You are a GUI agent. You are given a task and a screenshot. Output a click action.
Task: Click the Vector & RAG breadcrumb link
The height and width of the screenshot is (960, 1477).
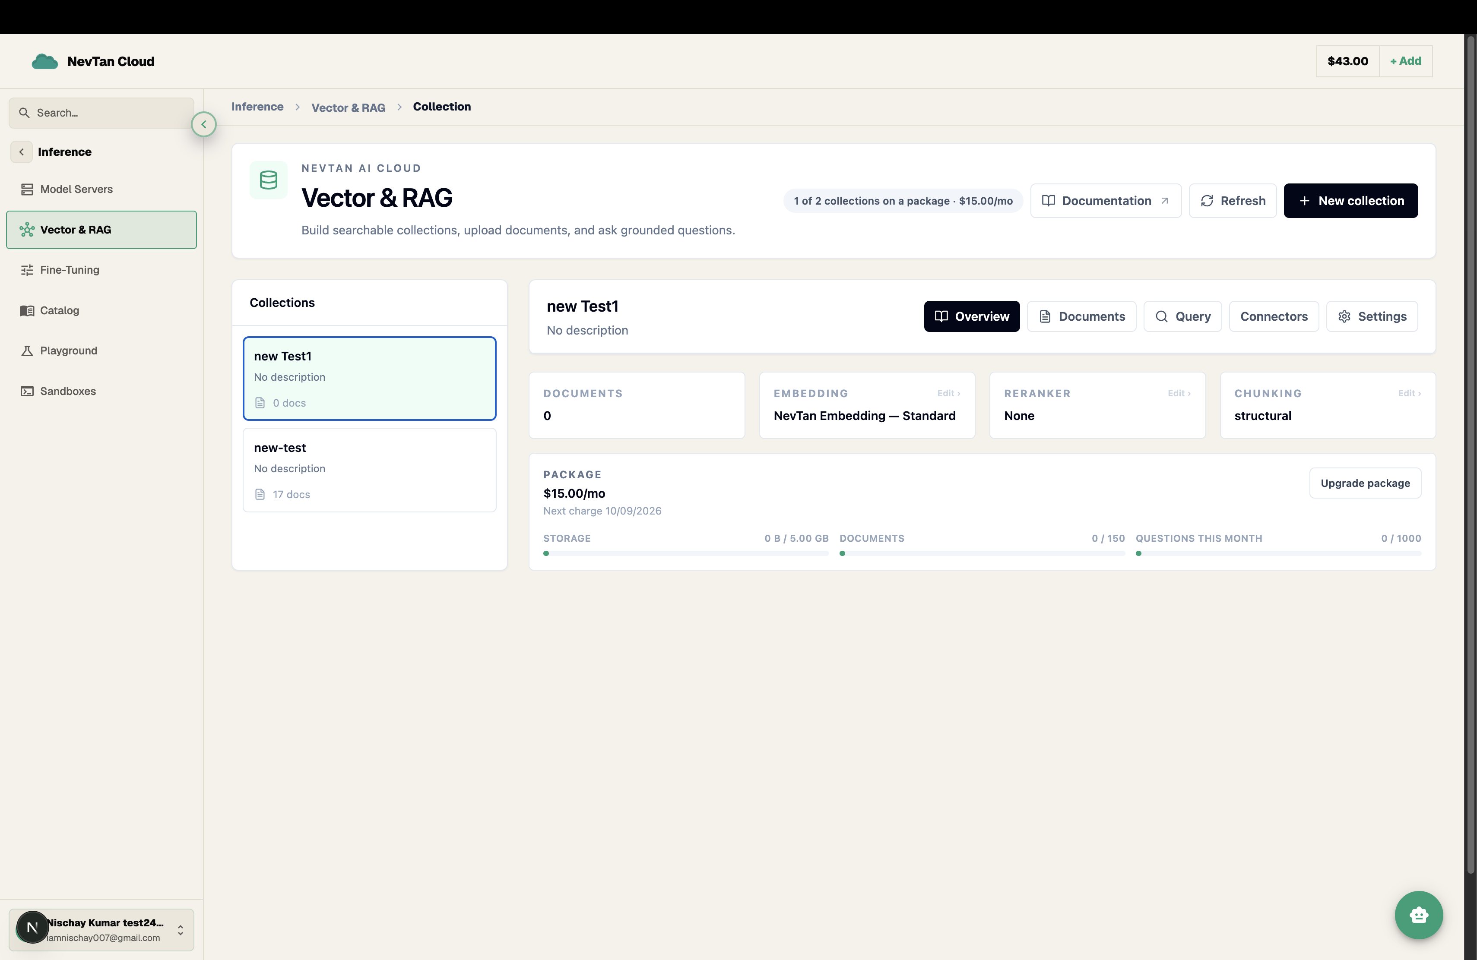(348, 107)
